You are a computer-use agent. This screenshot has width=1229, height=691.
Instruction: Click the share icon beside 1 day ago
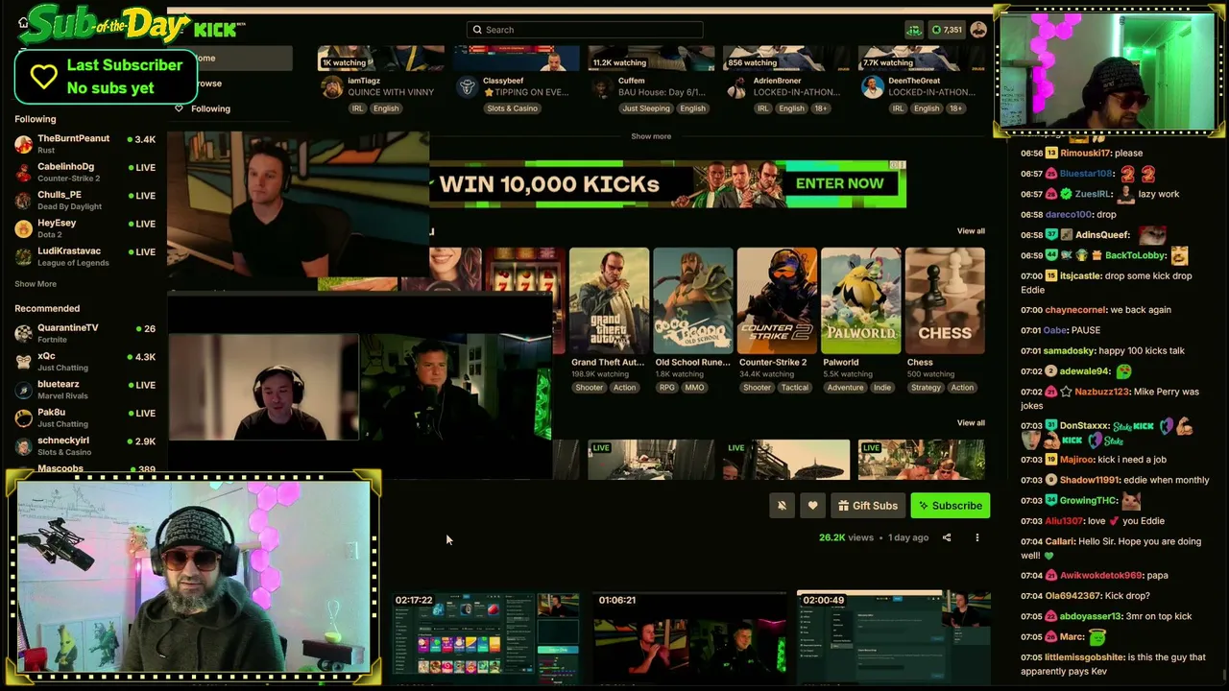tap(947, 537)
